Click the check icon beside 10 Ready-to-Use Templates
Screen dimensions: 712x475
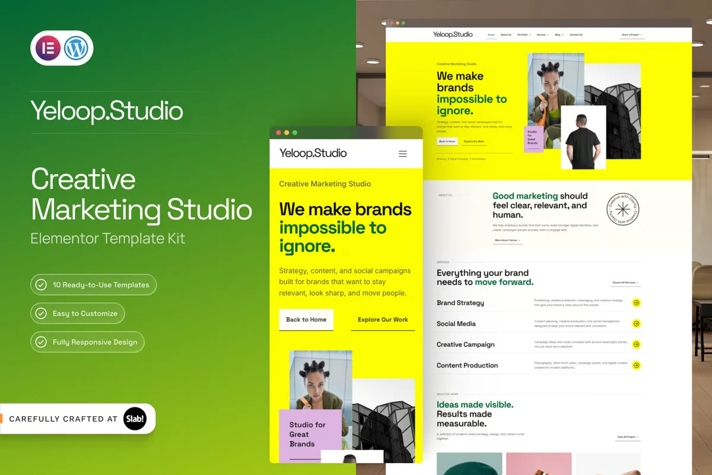coord(41,285)
